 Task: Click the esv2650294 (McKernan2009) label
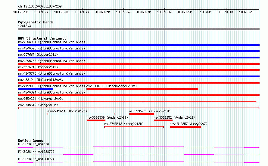tap(41, 99)
